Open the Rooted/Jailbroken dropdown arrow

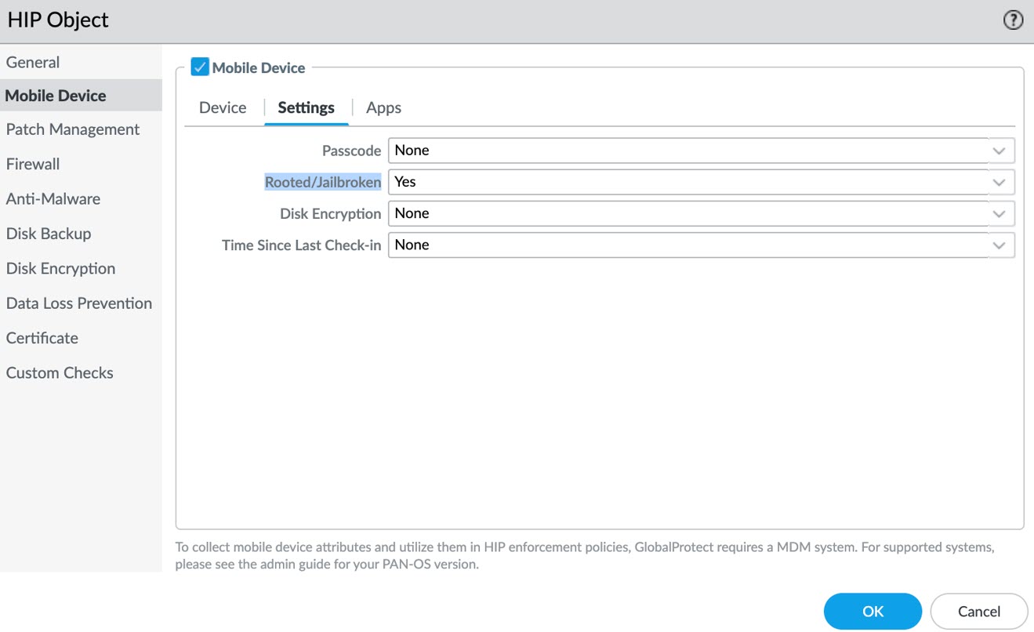999,182
